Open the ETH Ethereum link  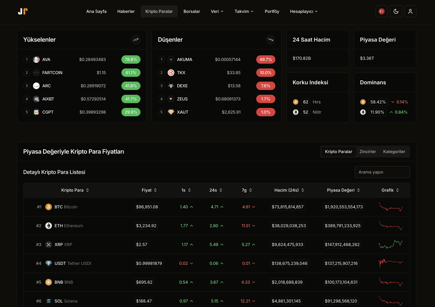click(x=68, y=226)
